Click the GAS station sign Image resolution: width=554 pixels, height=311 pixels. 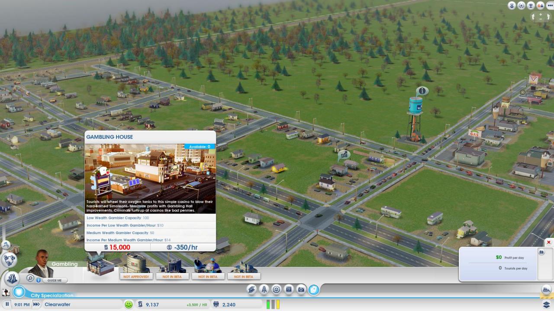(475, 133)
